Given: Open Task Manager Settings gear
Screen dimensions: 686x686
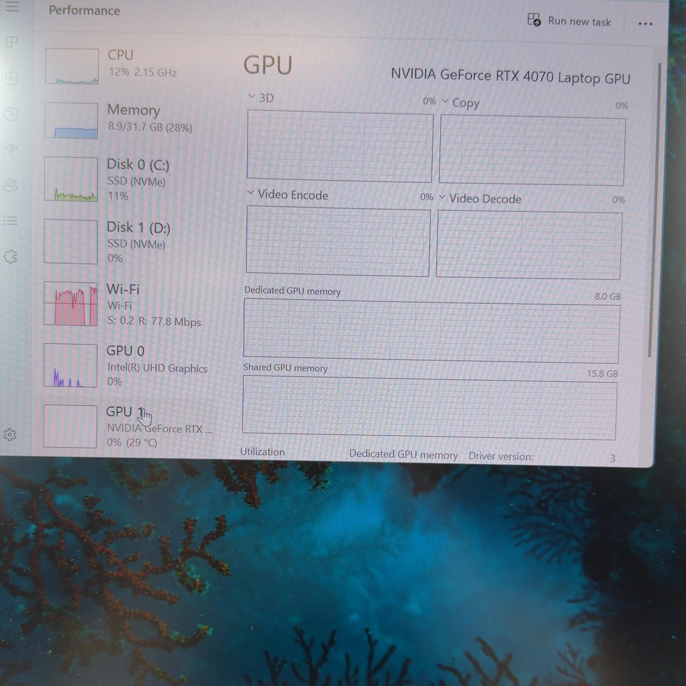Looking at the screenshot, I should [x=10, y=434].
